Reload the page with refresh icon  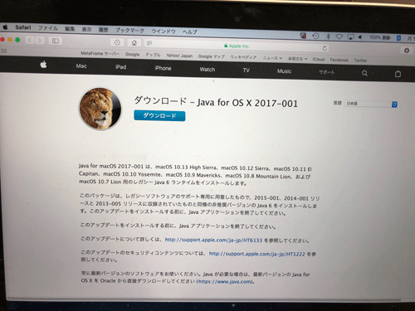tap(325, 48)
